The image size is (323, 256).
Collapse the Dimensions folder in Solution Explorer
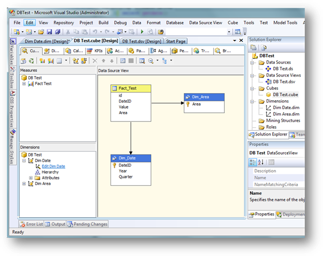pos(252,101)
